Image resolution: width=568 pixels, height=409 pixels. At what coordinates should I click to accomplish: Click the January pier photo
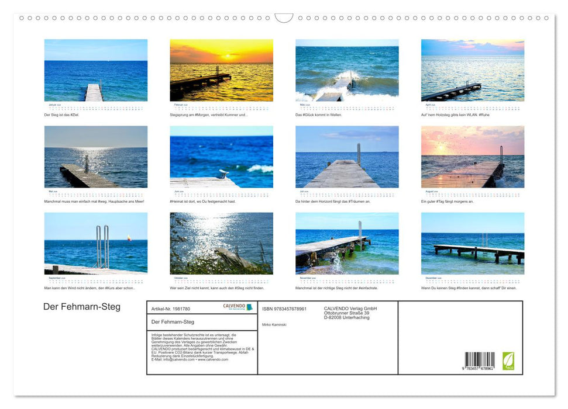[x=96, y=70]
